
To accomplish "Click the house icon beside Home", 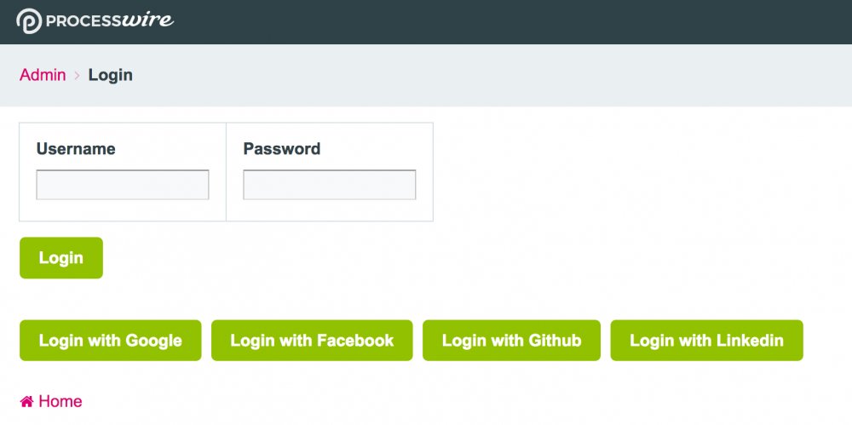I will click(x=27, y=401).
